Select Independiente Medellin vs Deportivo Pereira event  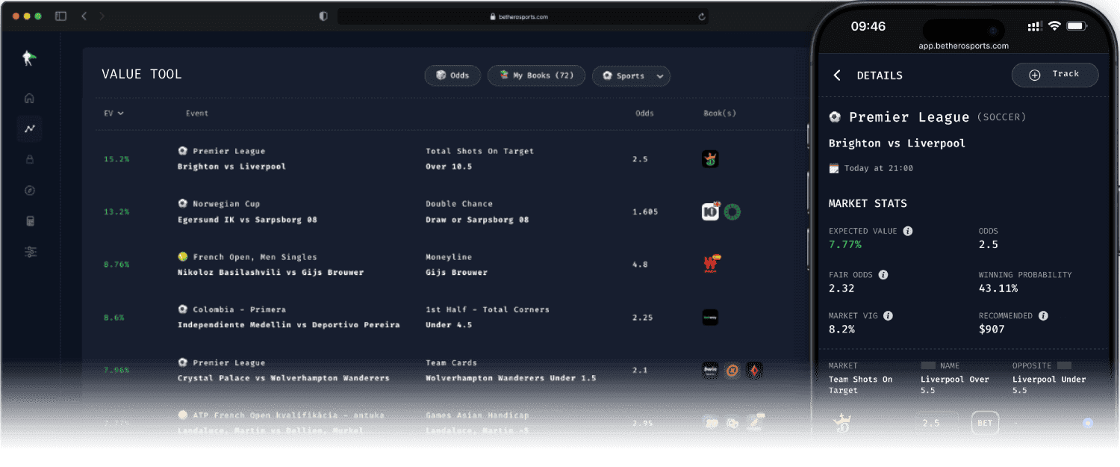coord(288,325)
